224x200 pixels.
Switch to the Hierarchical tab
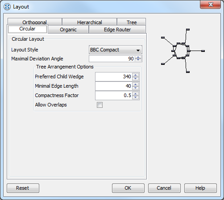pos(89,22)
